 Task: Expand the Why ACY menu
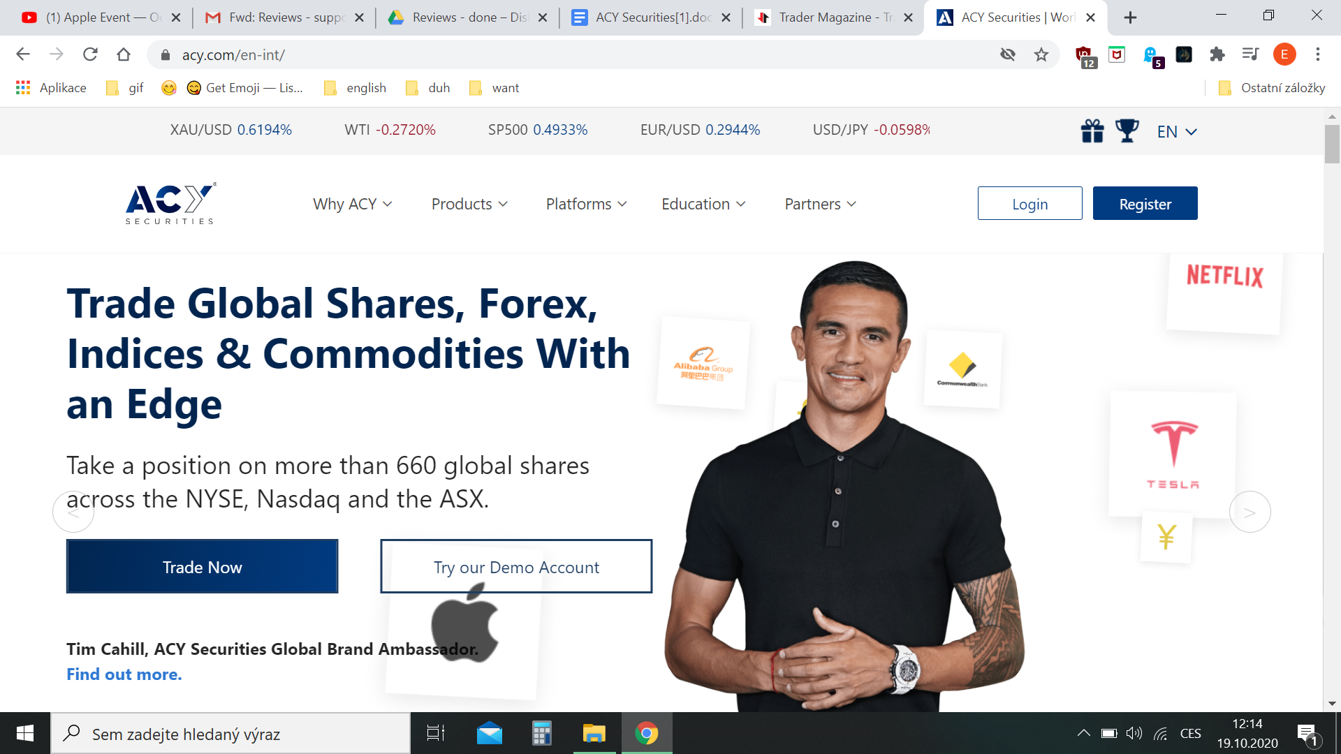pos(353,204)
